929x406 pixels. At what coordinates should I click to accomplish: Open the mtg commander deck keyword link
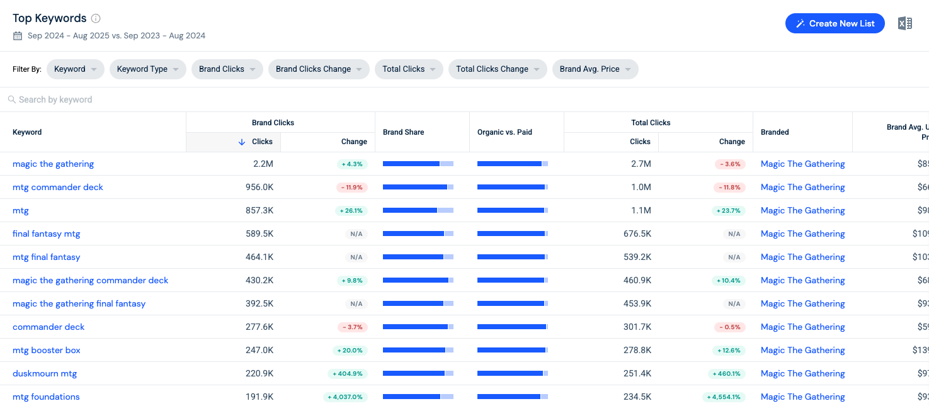coord(58,187)
